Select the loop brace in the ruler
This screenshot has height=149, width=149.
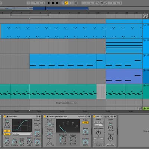(x=29, y=15)
